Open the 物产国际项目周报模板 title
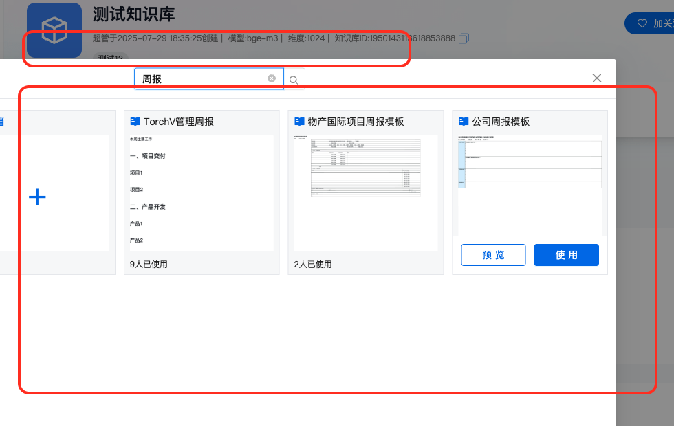 [x=356, y=122]
